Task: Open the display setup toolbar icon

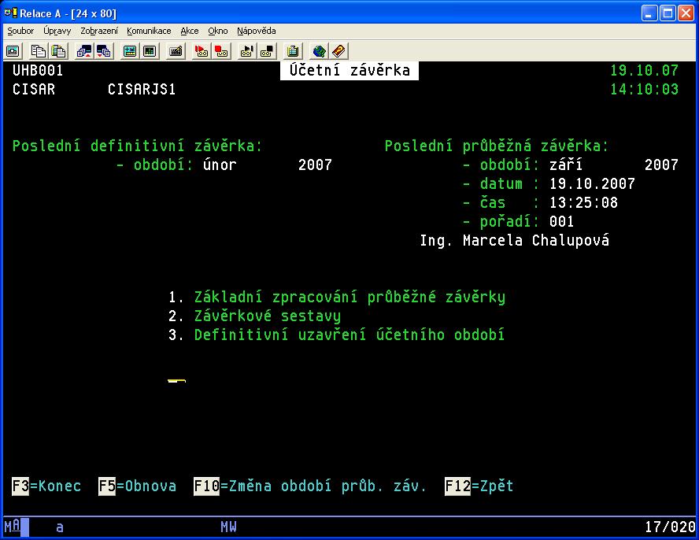Action: (x=130, y=51)
